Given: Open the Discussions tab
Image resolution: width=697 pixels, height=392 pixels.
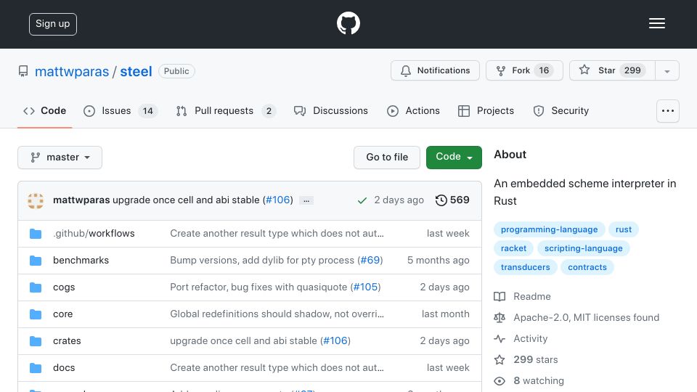Looking at the screenshot, I should coord(331,111).
